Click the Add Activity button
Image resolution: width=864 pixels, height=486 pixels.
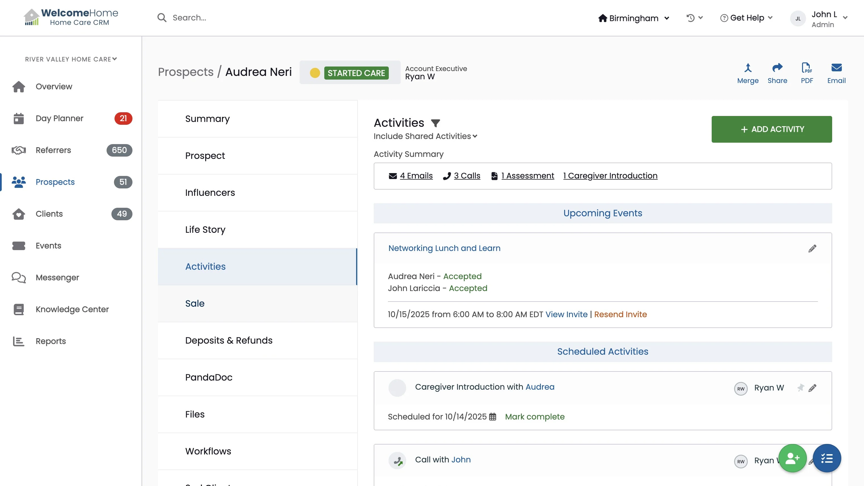pos(771,129)
